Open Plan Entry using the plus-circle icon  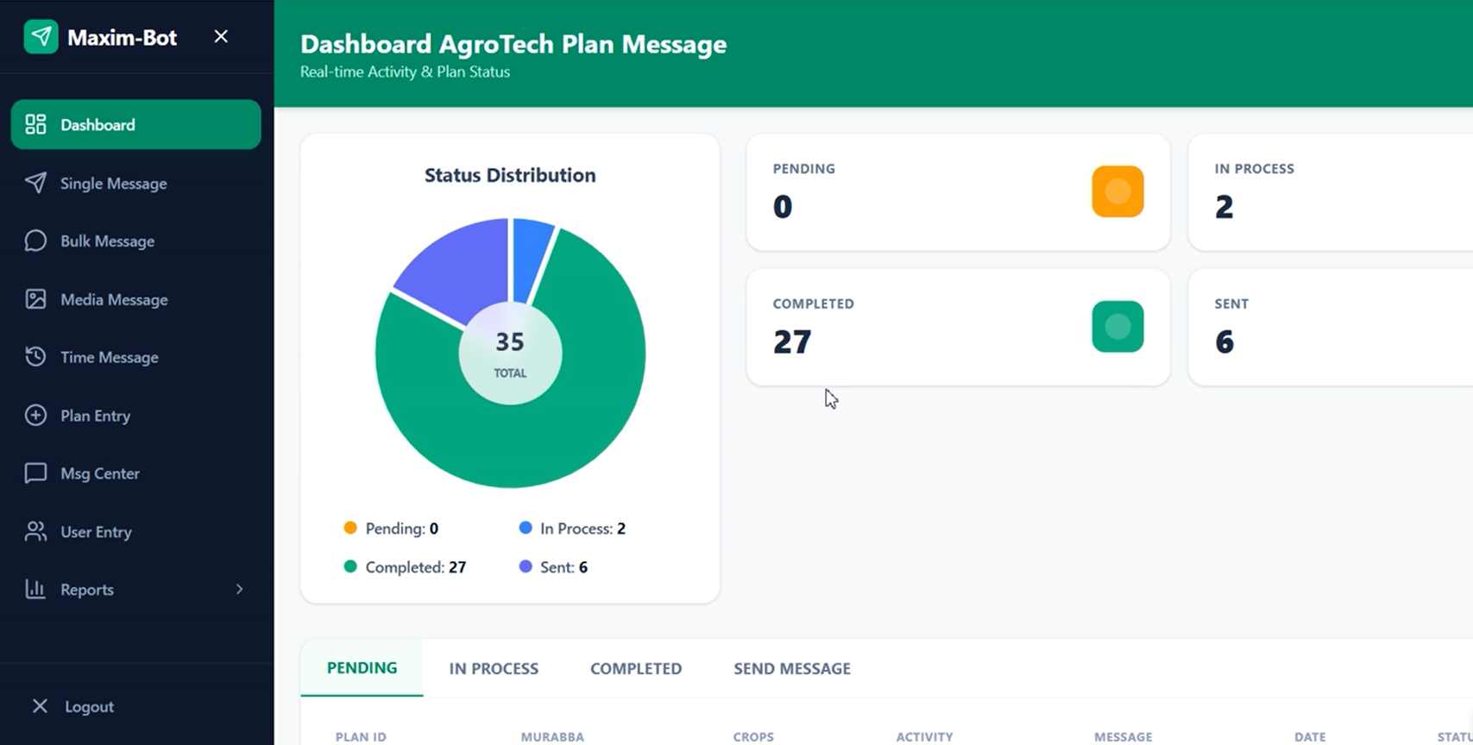pyautogui.click(x=35, y=416)
